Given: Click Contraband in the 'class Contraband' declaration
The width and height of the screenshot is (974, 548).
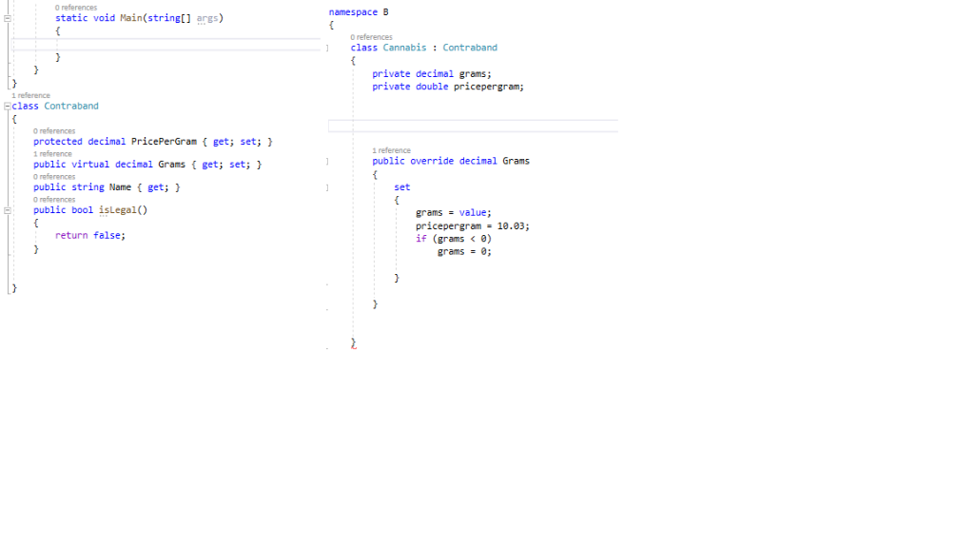Looking at the screenshot, I should (x=71, y=107).
